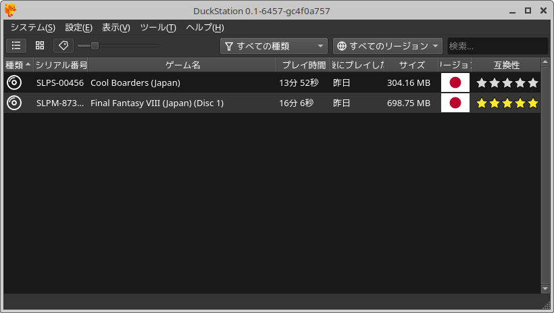Screen dimensions: 554x313
Task: Sort by プレイ時間 column header
Action: pos(303,65)
